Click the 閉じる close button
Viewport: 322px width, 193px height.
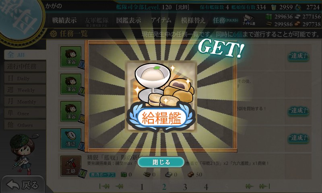161,162
